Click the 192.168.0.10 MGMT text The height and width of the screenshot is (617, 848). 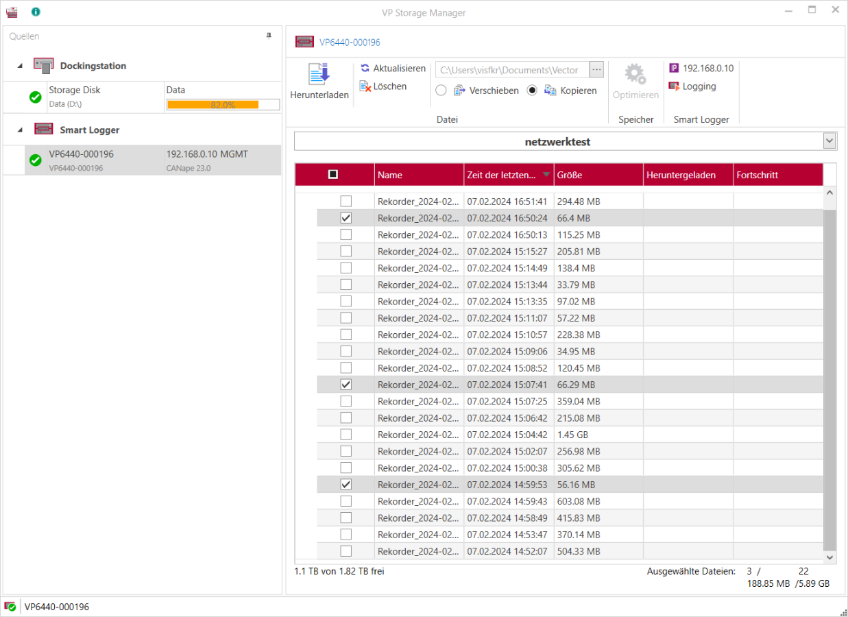207,154
